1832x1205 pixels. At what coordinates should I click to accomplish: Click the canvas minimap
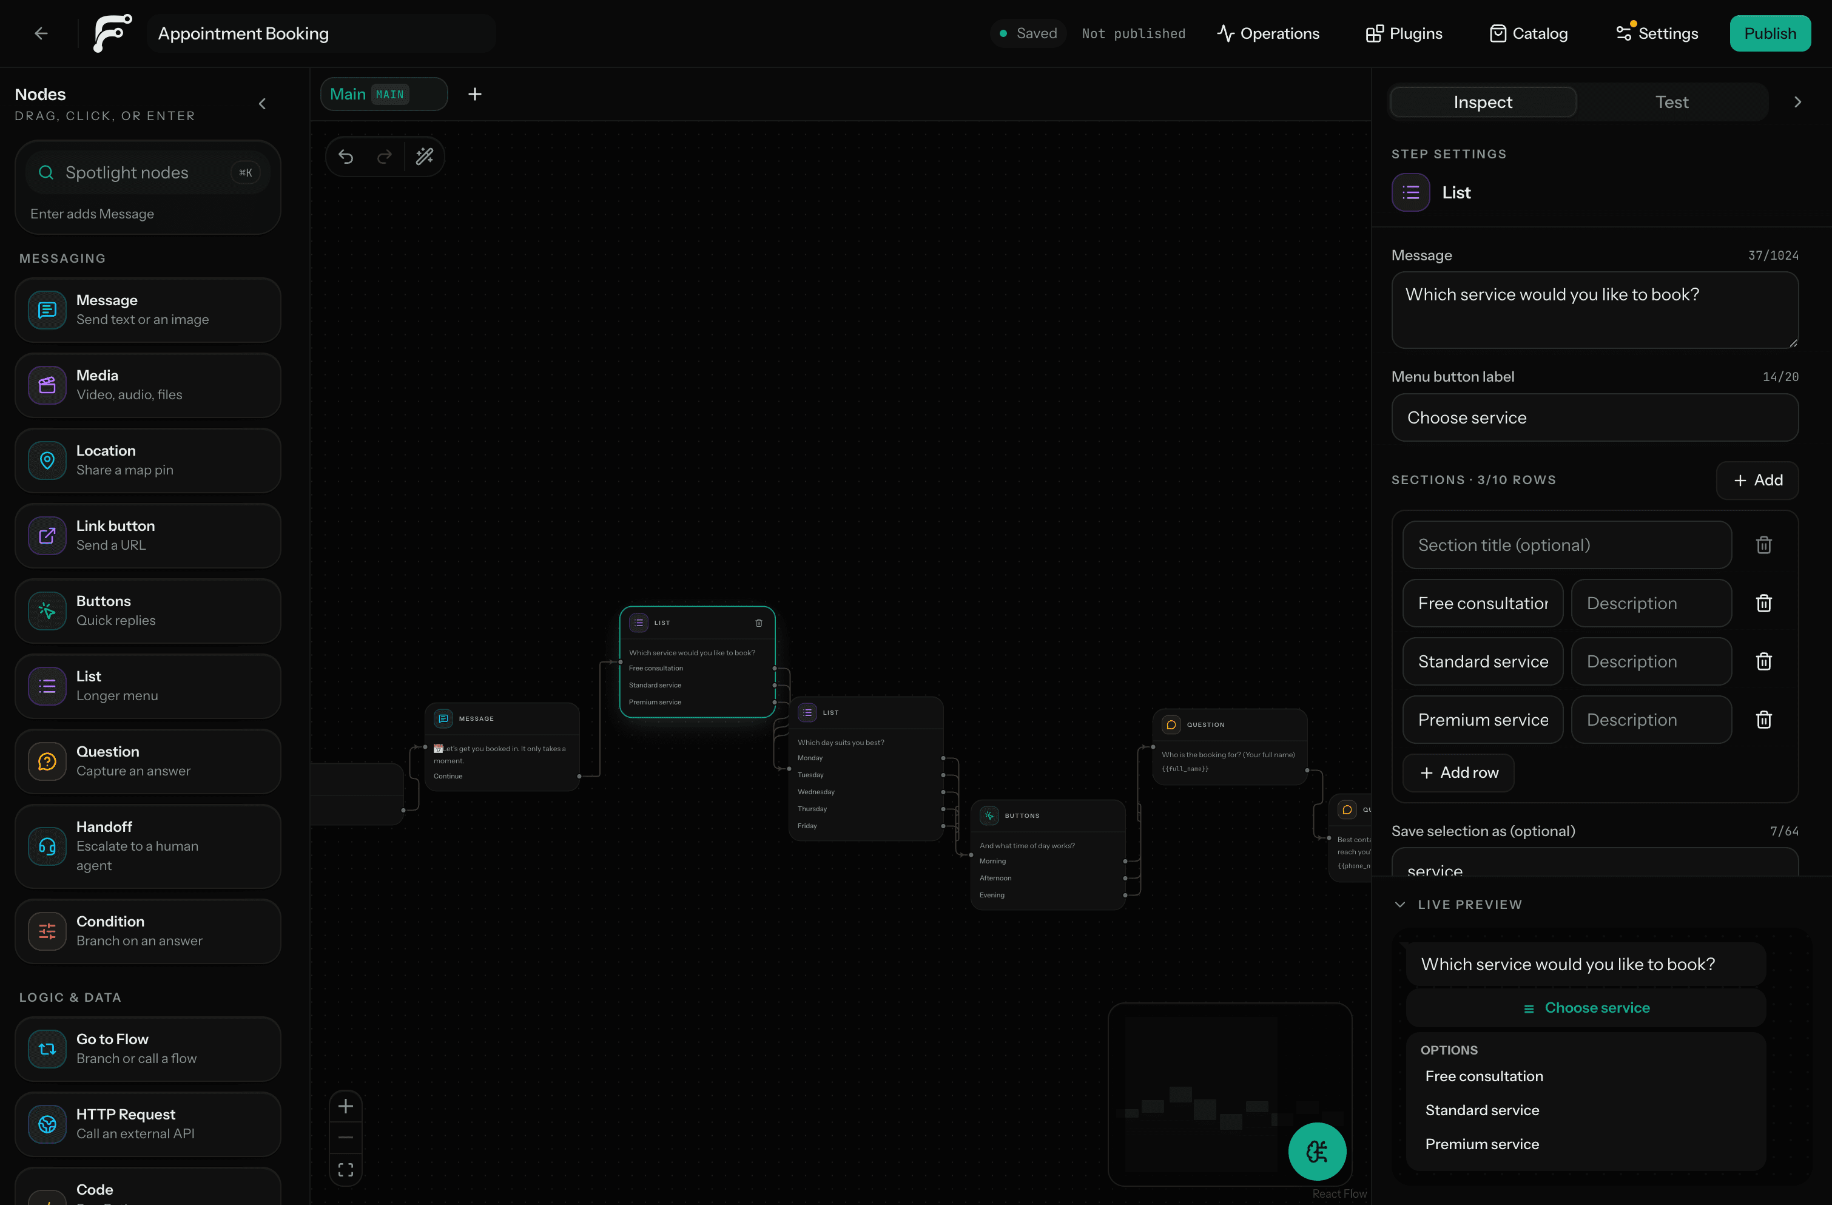[1229, 1094]
